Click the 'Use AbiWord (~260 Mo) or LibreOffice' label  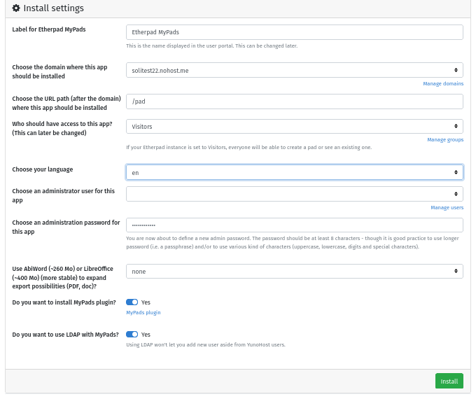pos(62,277)
